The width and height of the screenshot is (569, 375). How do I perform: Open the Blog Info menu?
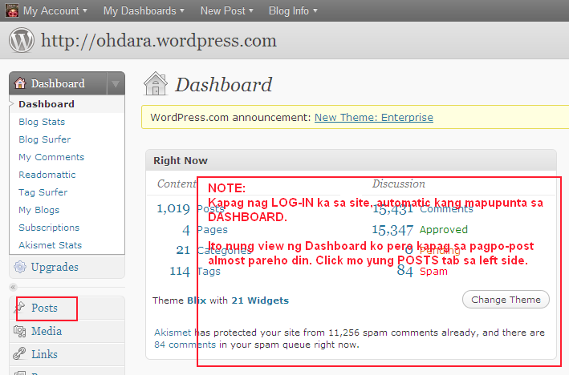(292, 10)
